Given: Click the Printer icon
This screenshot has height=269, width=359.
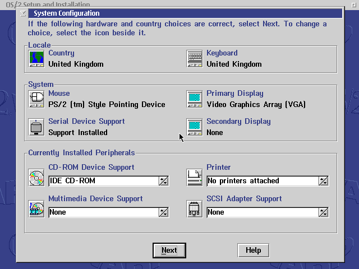Looking at the screenshot, I should coord(195,178).
